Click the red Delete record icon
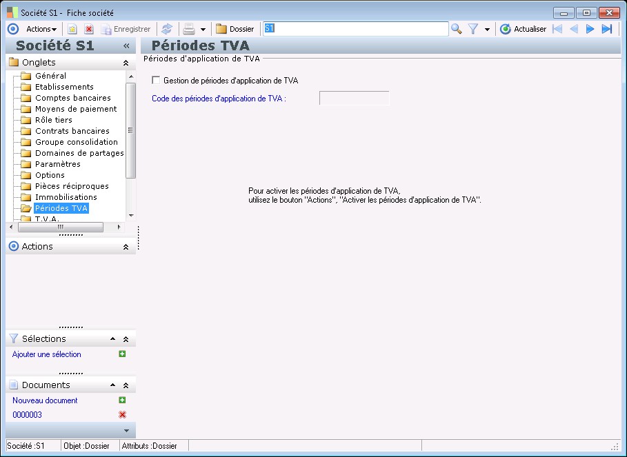627x457 pixels. click(89, 29)
